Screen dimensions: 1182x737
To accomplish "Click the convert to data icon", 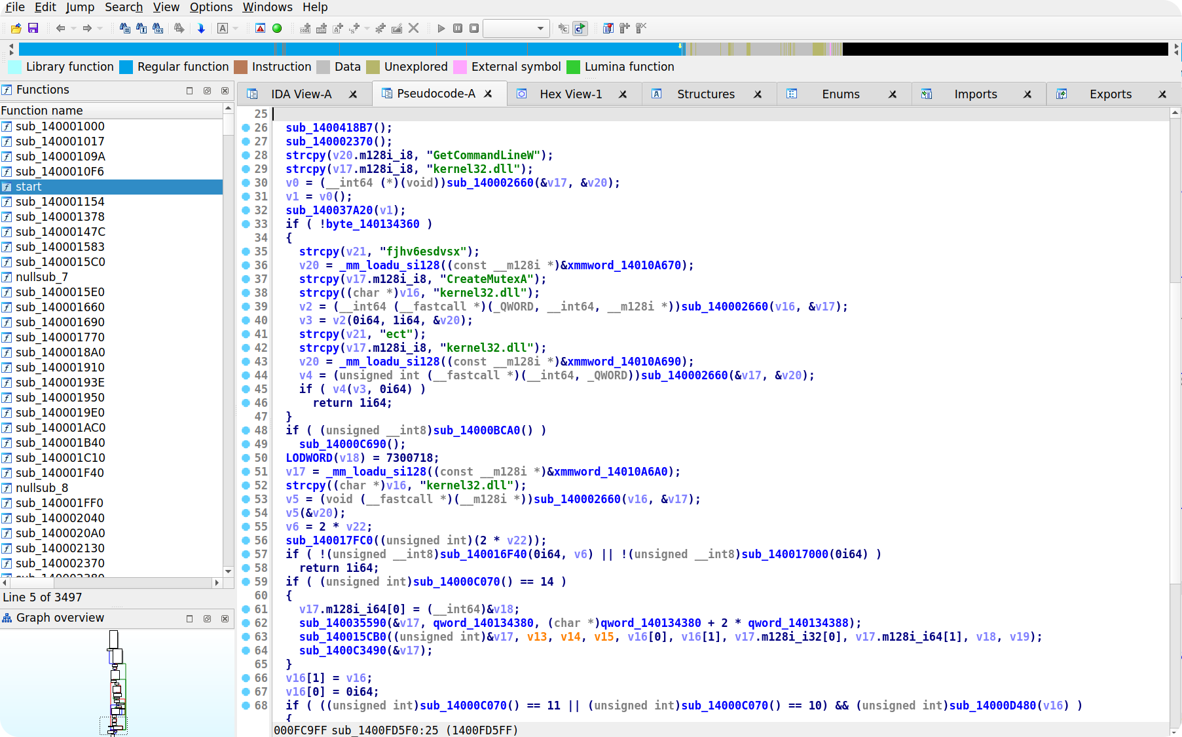I will click(x=322, y=28).
